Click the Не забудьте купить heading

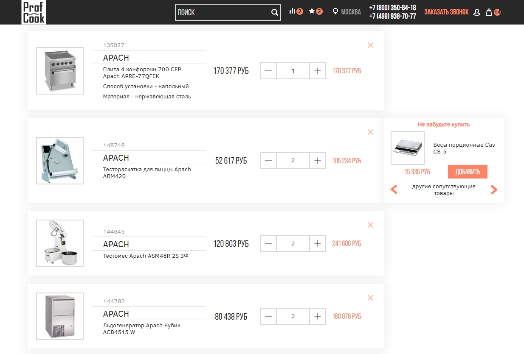pyautogui.click(x=444, y=125)
